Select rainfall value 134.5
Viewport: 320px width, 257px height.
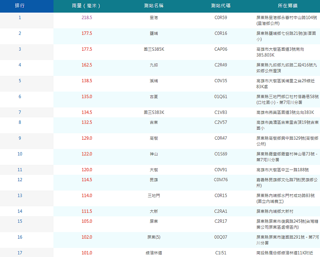(x=87, y=113)
